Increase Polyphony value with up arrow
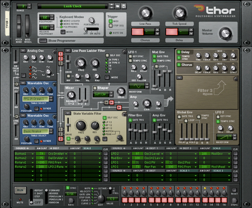Screen dimensions: 252x208 click(52, 16)
